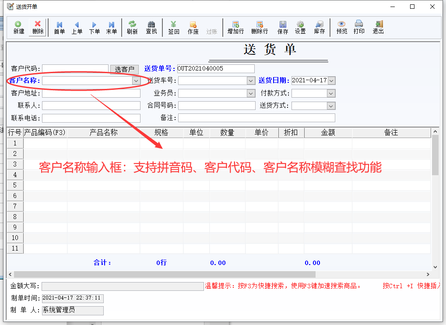The width and height of the screenshot is (446, 325).
Task: Focus the 联系人 input field
Action: 91,106
